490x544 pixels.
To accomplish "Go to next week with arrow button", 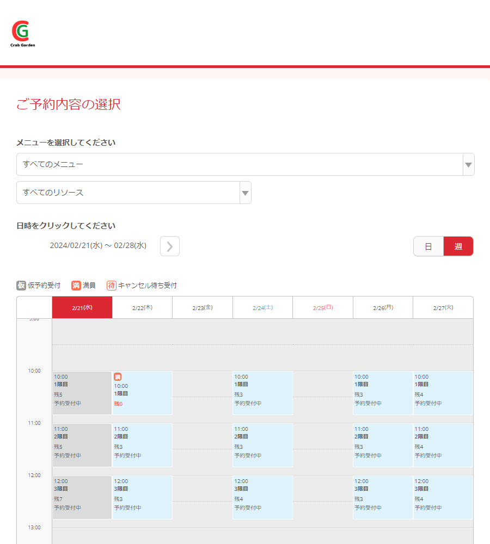I will pyautogui.click(x=170, y=246).
